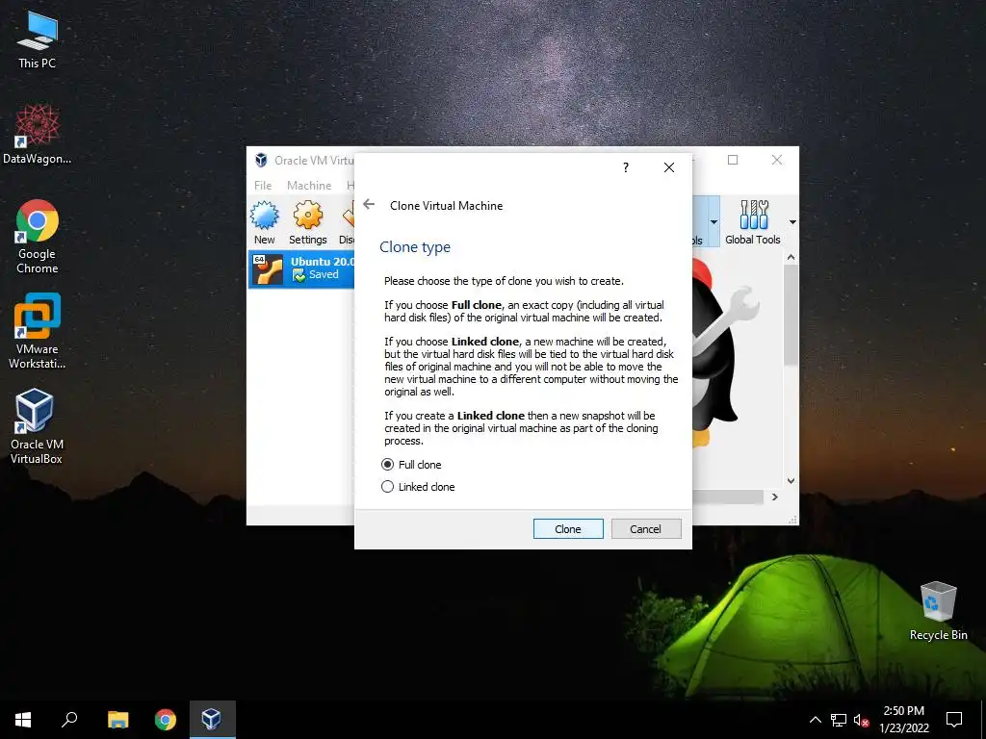Close the Oracle VM VirtualBox Manager window
This screenshot has height=739, width=986.
(x=777, y=160)
